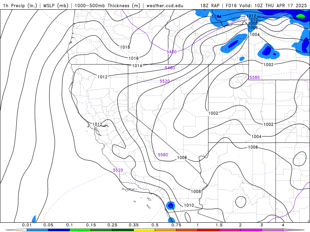Click the 5520 thickness label off the California coast
The image size is (310, 232).
coord(118,170)
